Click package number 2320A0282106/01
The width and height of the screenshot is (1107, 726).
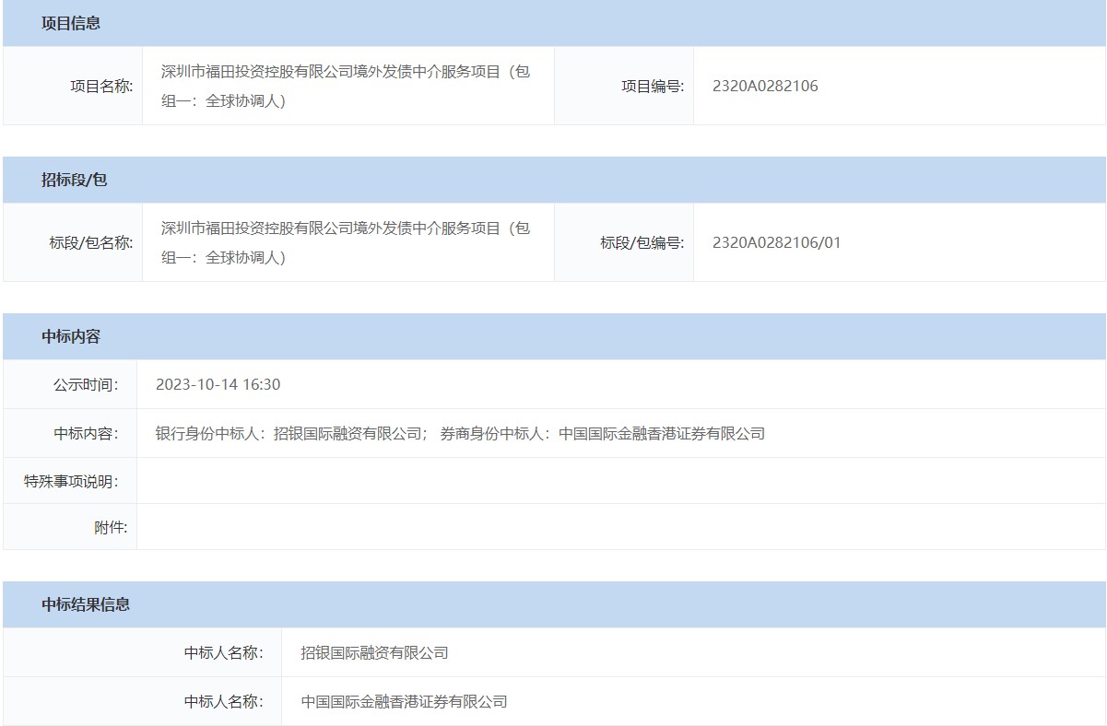776,243
